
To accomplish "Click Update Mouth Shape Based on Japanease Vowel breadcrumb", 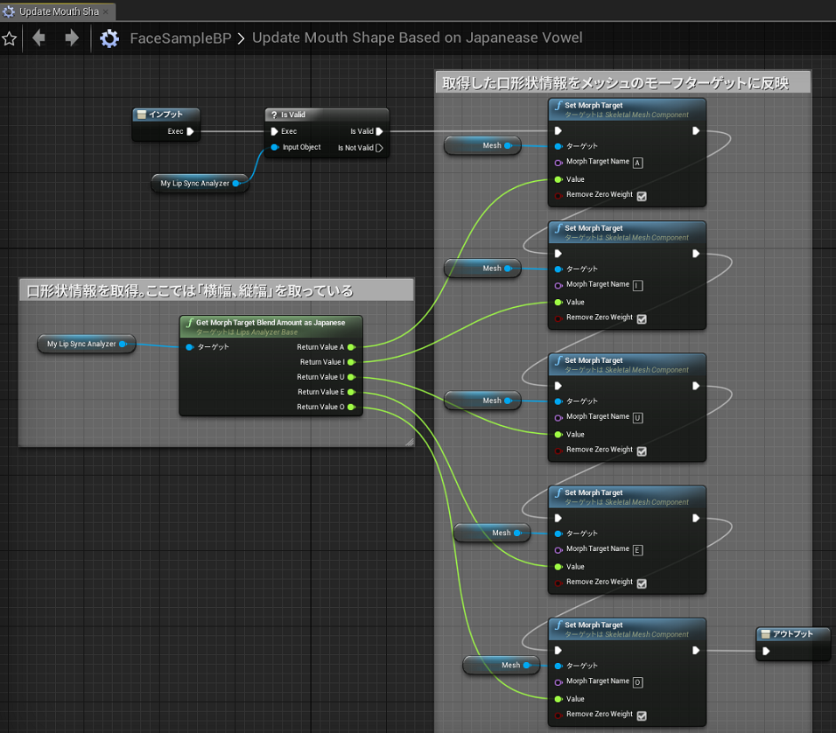I will [x=417, y=38].
